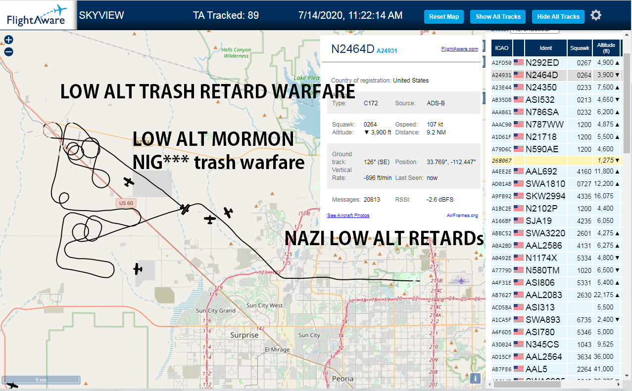
Task: Click the FlightAware logo
Action: (38, 15)
